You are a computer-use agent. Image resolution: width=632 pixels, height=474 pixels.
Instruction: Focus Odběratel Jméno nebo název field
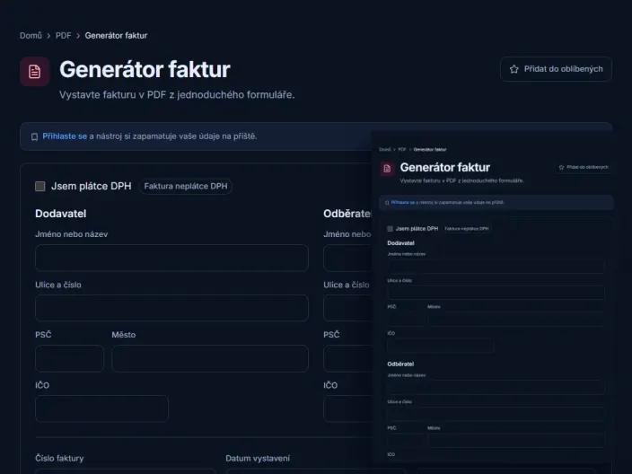347,258
